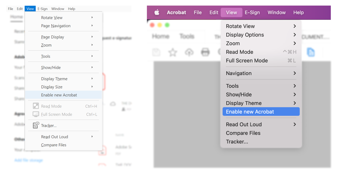Open the Display Size submenu arrow

pyautogui.click(x=92, y=87)
